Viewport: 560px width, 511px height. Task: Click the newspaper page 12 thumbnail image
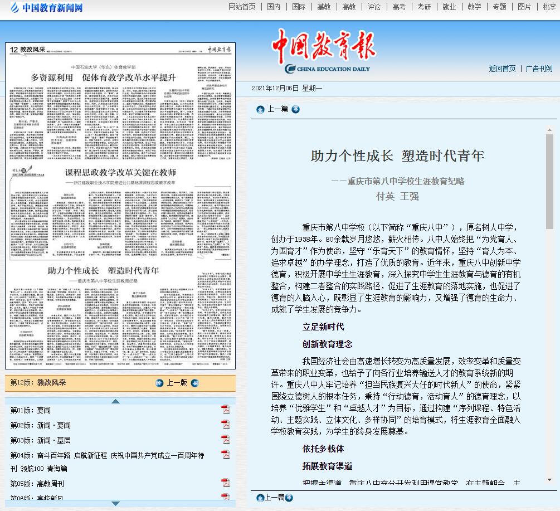(x=120, y=206)
